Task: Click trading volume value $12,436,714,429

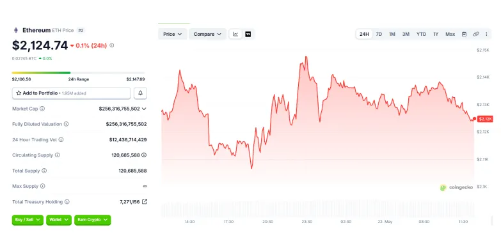Action: pyautogui.click(x=128, y=139)
